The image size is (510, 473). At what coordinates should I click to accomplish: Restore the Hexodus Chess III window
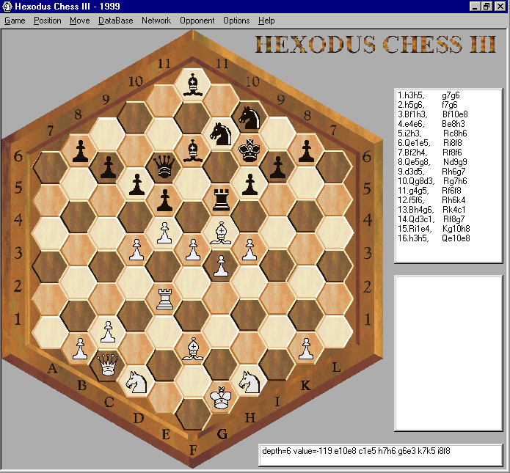coord(487,7)
